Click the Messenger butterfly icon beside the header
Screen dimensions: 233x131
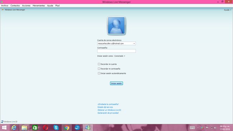click(3, 10)
